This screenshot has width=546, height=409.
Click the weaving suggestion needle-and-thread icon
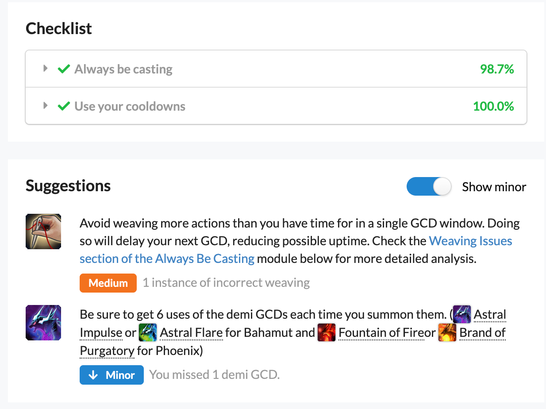(x=43, y=231)
